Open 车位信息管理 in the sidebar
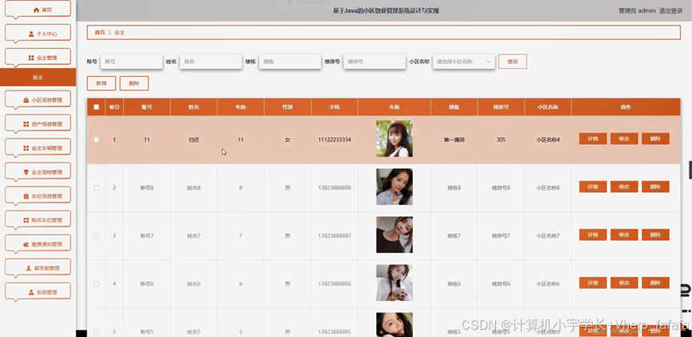Screen dimensions: 692x337 38,196
